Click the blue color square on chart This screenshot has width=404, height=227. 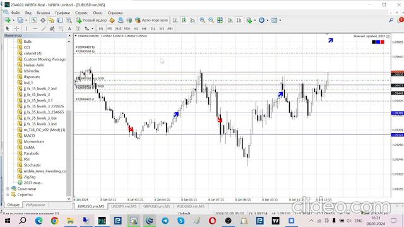click(378, 42)
